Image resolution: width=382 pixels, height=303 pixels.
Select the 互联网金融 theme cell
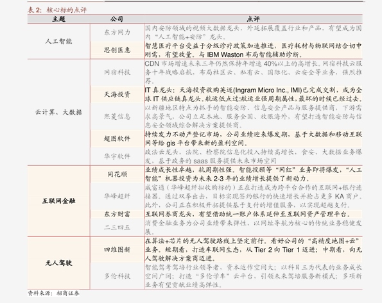[58, 201]
